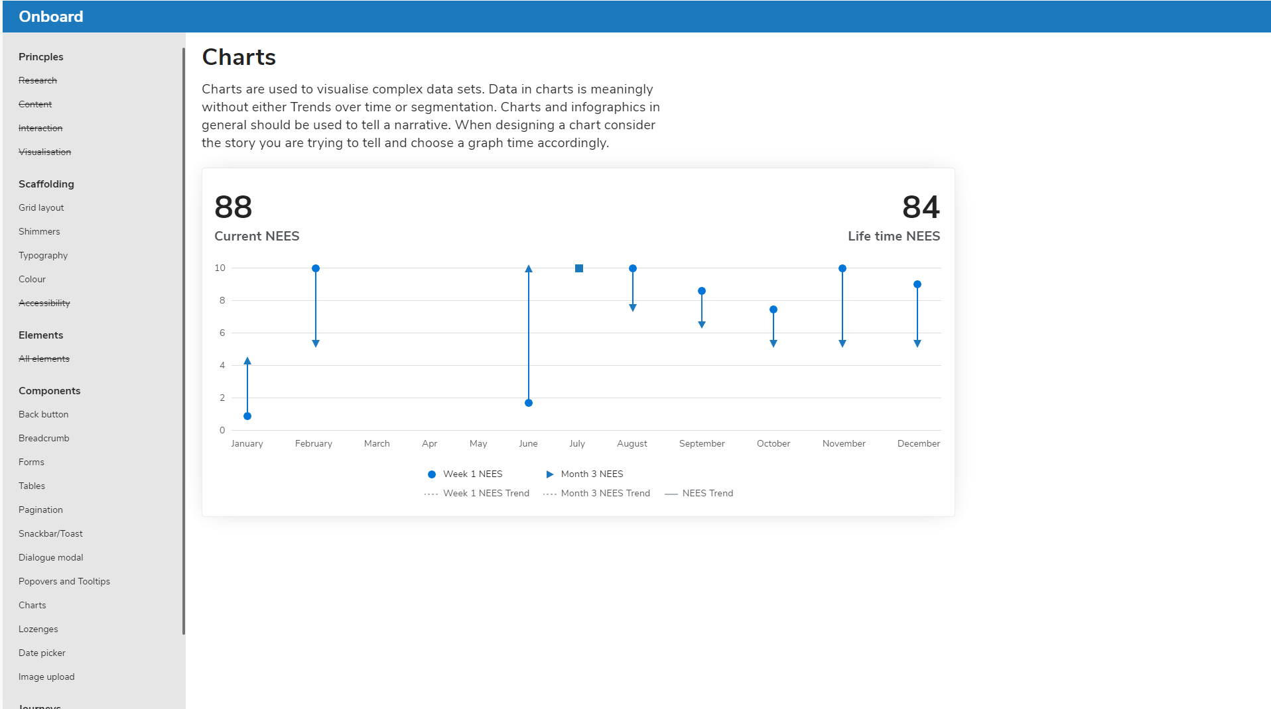Click the Week 1 NEES circle legend icon
1271x709 pixels.
coord(432,474)
